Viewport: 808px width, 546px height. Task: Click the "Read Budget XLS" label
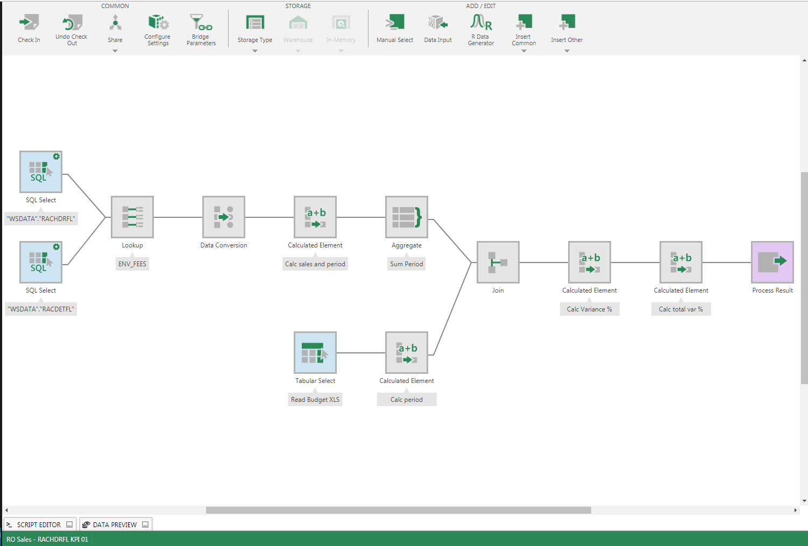(315, 400)
